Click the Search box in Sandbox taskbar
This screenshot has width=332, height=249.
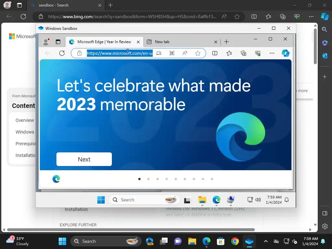[145, 200]
